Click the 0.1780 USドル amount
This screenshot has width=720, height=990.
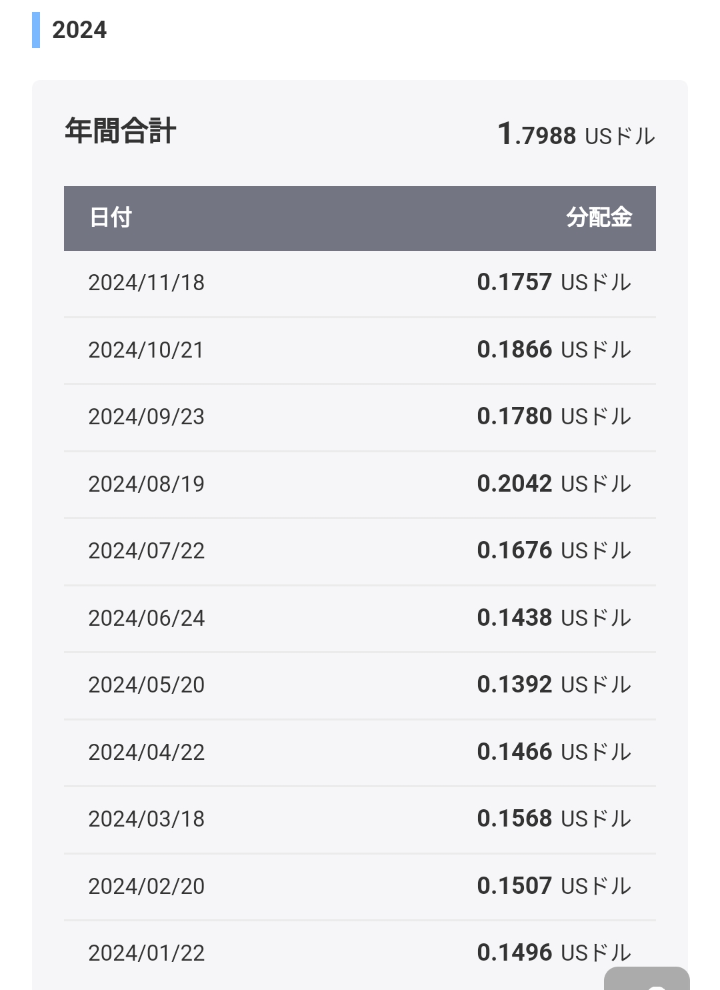click(x=554, y=416)
